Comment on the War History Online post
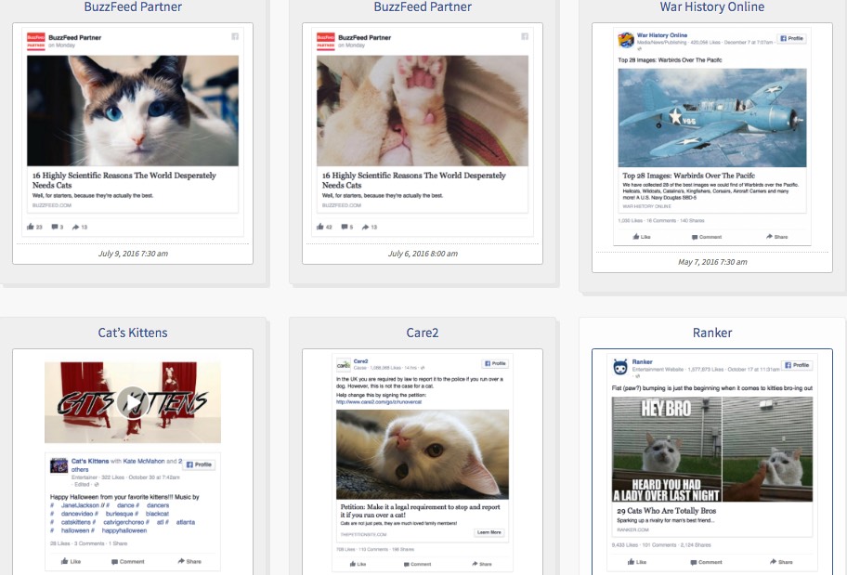This screenshot has height=575, width=847. click(x=707, y=237)
